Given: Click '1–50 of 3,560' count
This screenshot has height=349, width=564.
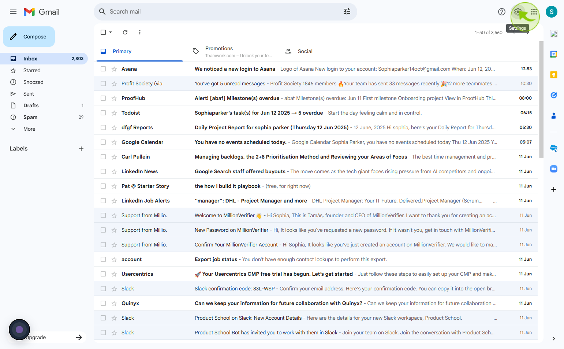Looking at the screenshot, I should click(489, 33).
